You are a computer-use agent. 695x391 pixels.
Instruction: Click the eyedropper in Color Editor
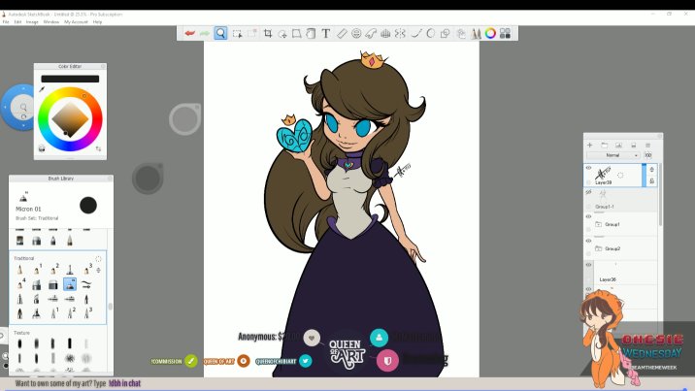[42, 88]
